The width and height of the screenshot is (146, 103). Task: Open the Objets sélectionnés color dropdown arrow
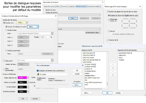pos(28,78)
